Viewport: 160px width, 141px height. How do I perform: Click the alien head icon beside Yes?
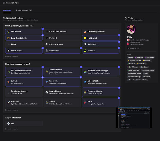click(8, 124)
